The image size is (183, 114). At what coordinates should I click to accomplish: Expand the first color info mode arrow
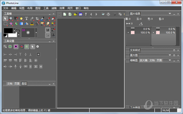(128, 33)
